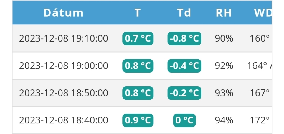Click the 164° wind direction value
This screenshot has height=134, width=284.
pyautogui.click(x=257, y=66)
